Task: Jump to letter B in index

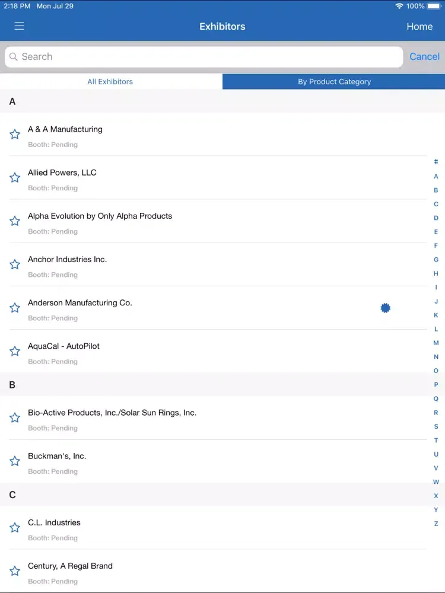Action: pos(436,190)
